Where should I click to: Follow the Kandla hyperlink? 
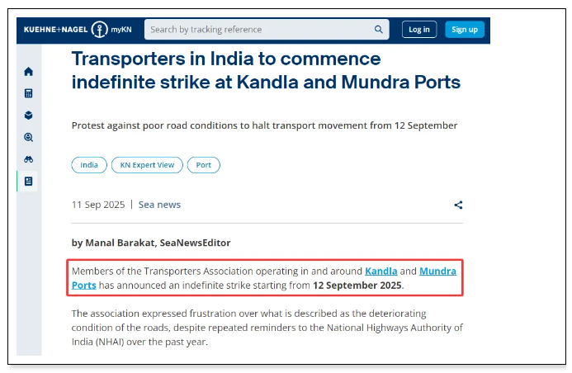[381, 271]
